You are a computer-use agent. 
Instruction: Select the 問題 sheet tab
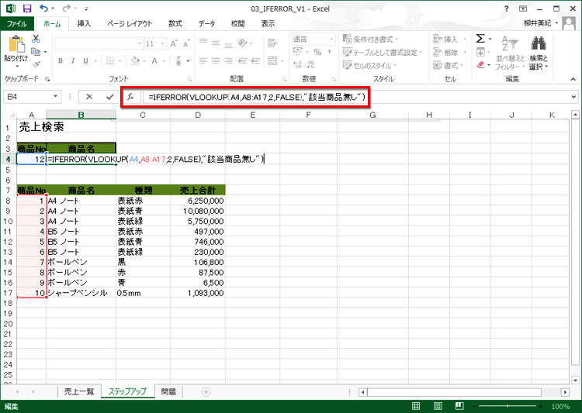point(168,391)
